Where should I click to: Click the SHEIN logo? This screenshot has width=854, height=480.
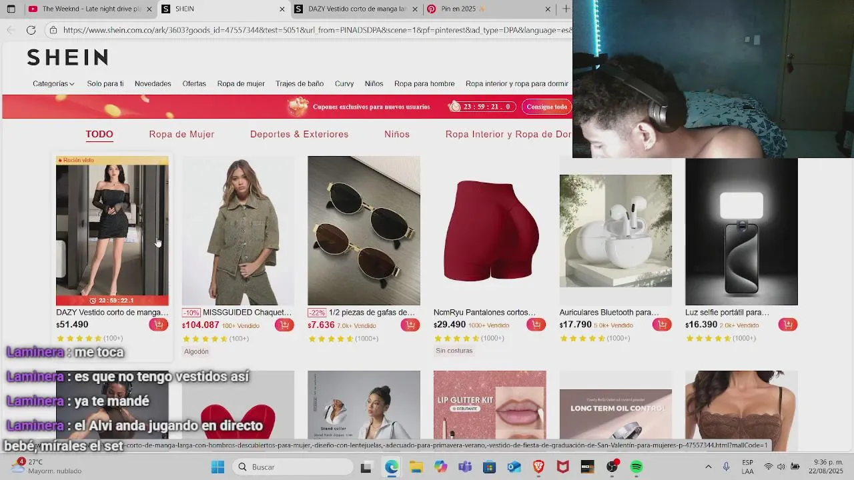[67, 57]
